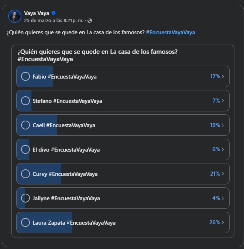The height and width of the screenshot is (249, 244).
Task: Click the Jailyne poll progress bar
Action: click(123, 198)
